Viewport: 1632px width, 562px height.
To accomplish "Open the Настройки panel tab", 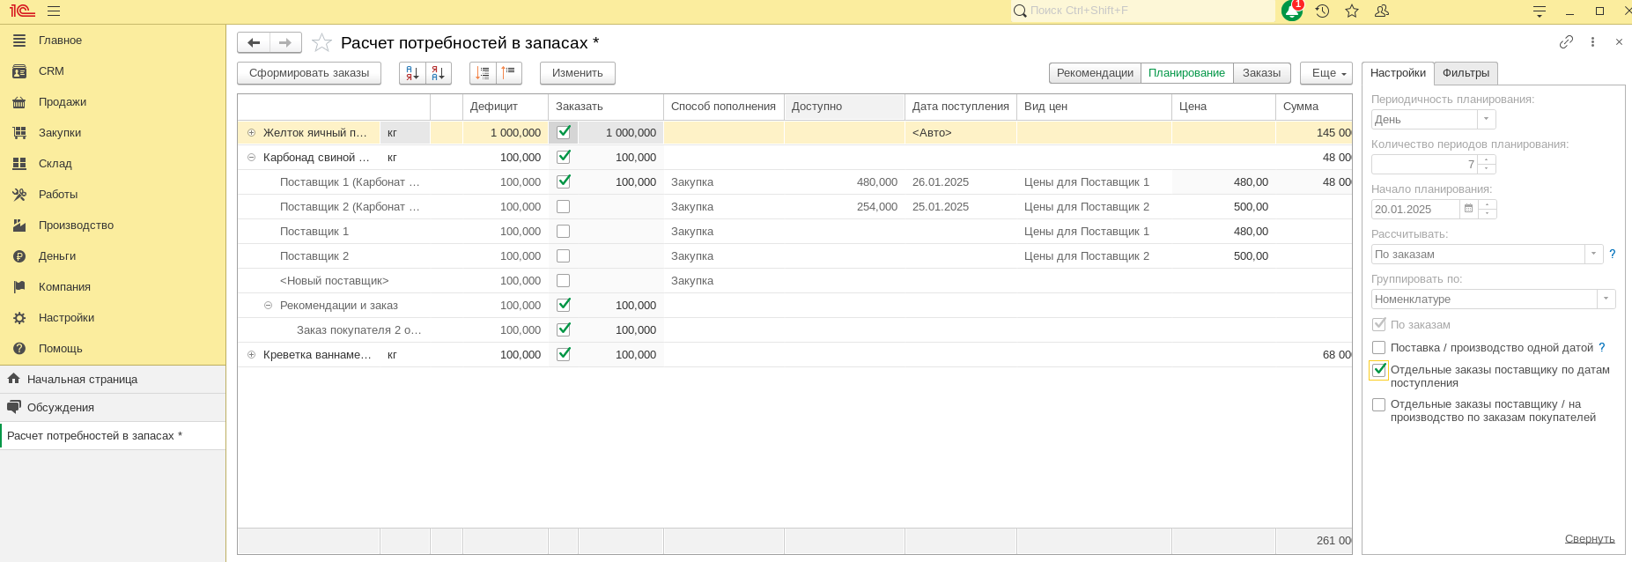I will 1398,73.
